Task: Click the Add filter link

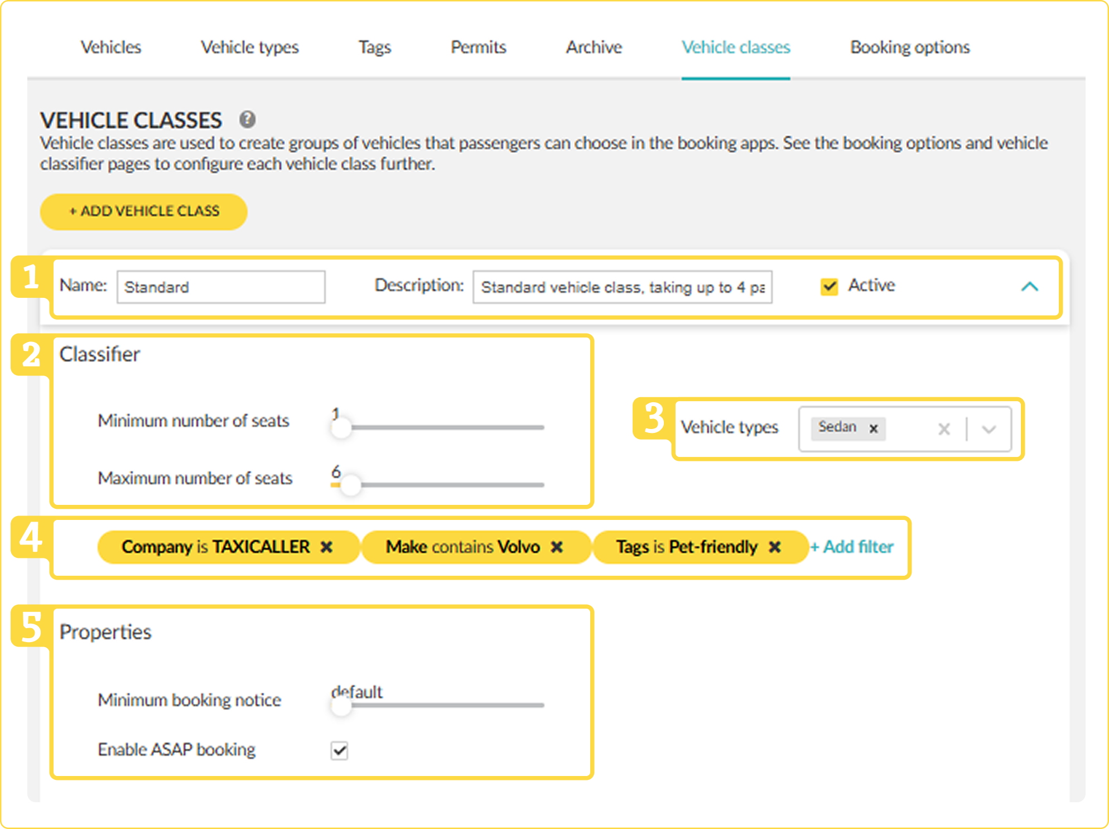Action: tap(851, 547)
